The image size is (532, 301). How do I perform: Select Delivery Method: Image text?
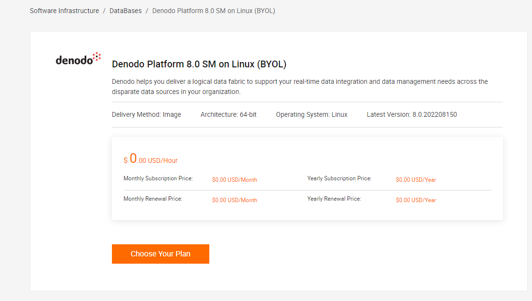pyautogui.click(x=147, y=115)
